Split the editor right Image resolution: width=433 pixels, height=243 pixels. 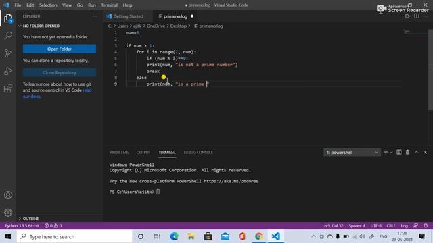pyautogui.click(x=417, y=16)
